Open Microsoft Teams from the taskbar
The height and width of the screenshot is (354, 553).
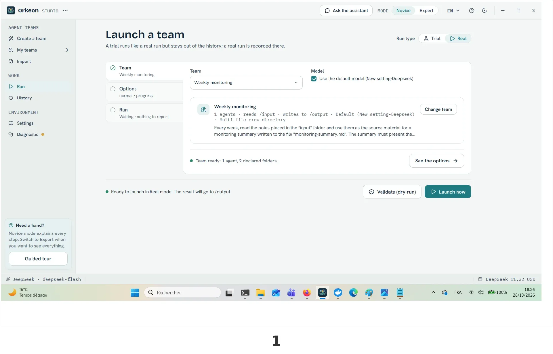291,293
